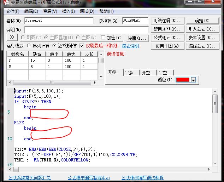Click the 用法注释(R) button

click(x=167, y=21)
